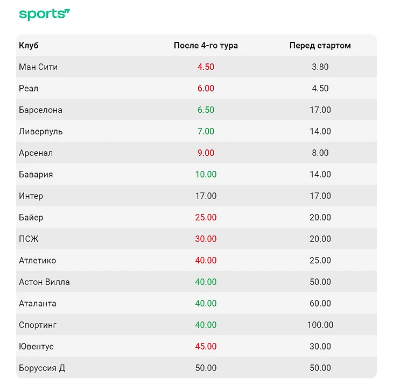
Task: Click the Sports logo at top
Action: [44, 15]
